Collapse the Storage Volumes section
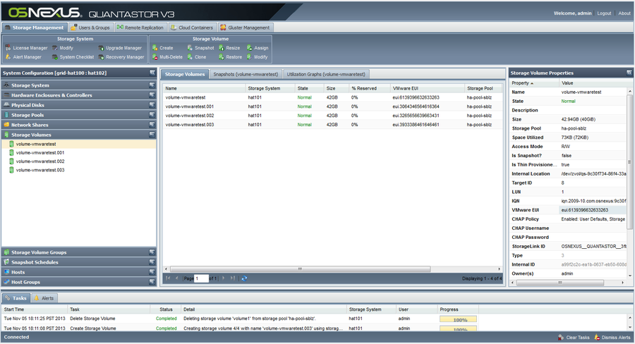Screen dimensions: 635x344 [152, 135]
